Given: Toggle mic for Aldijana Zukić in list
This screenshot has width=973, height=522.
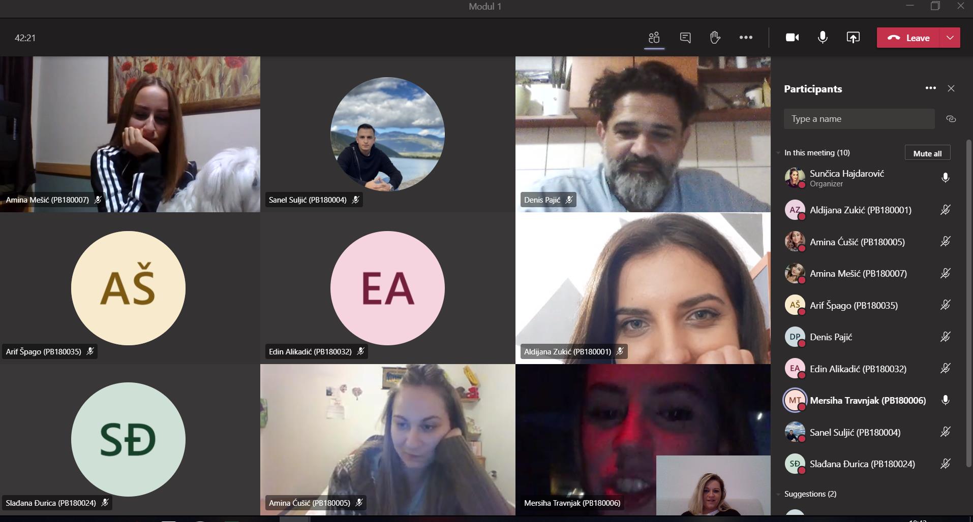Looking at the screenshot, I should pos(945,210).
